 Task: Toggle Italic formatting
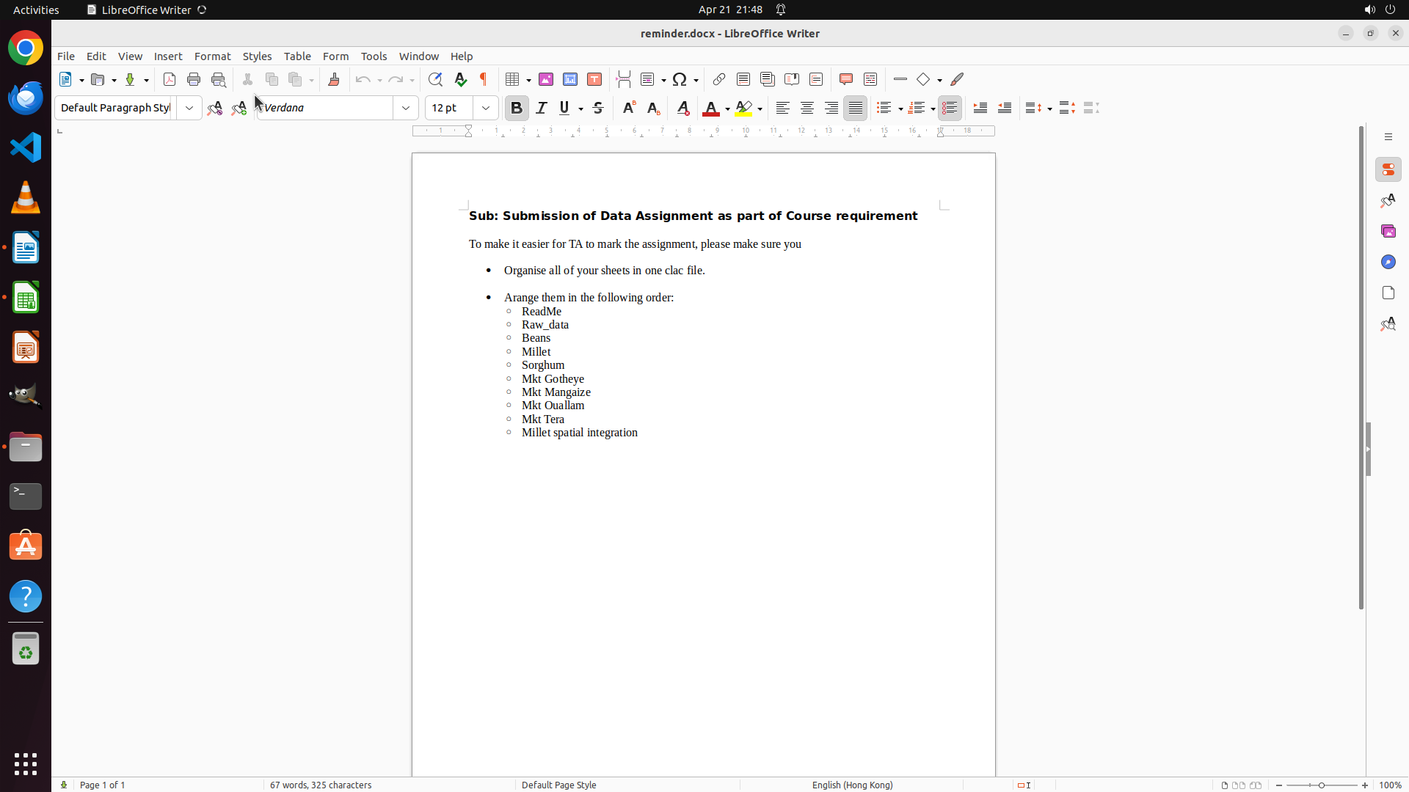(542, 108)
